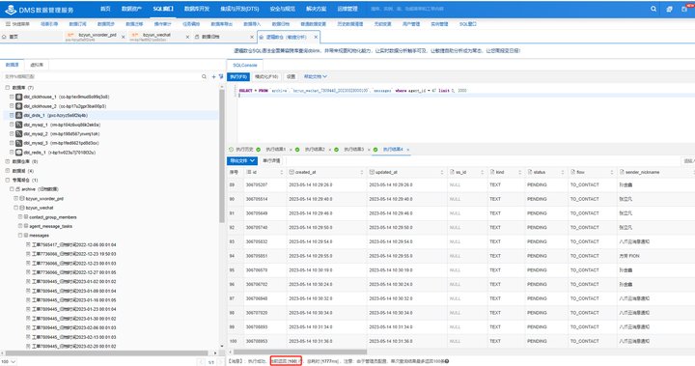This screenshot has height=366, width=695.
Task: Open the page size dropdown showing 100
Action: [x=9, y=362]
